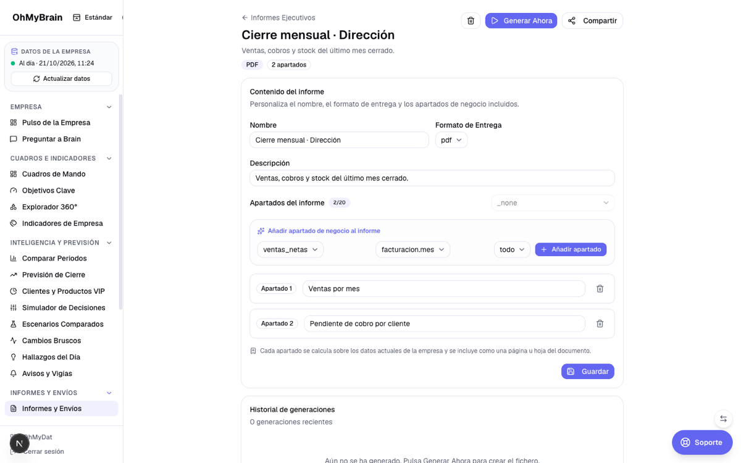Click Generar Ahora button
Image resolution: width=741 pixels, height=463 pixels.
pyautogui.click(x=521, y=20)
